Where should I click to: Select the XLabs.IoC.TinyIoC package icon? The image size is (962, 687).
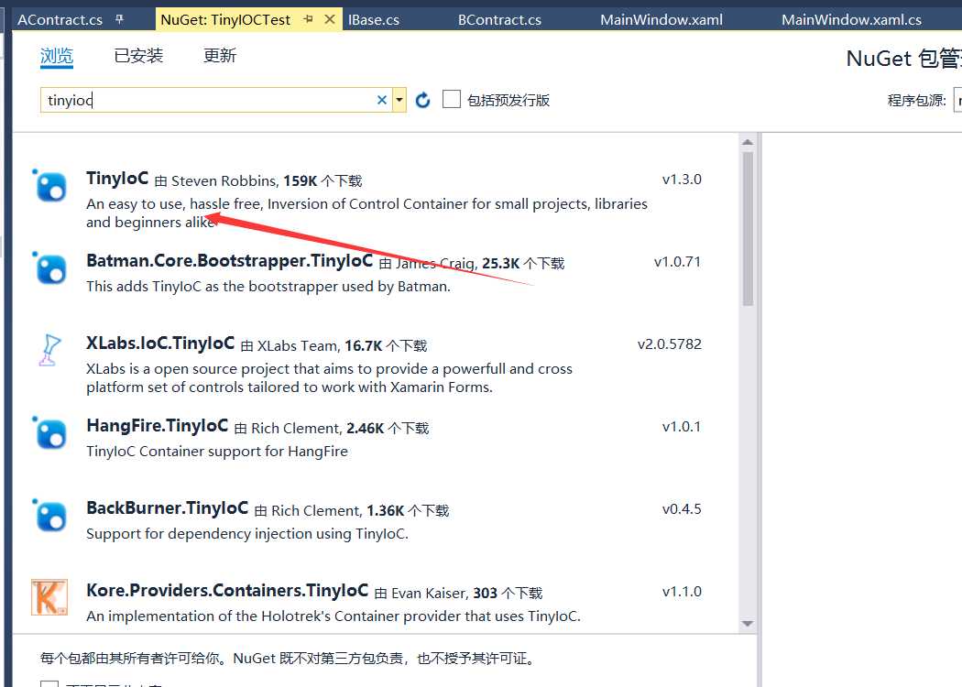coord(49,350)
